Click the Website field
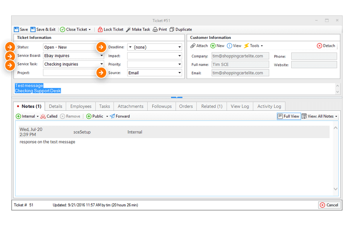Screen dimensions: 348x240 click(314, 65)
